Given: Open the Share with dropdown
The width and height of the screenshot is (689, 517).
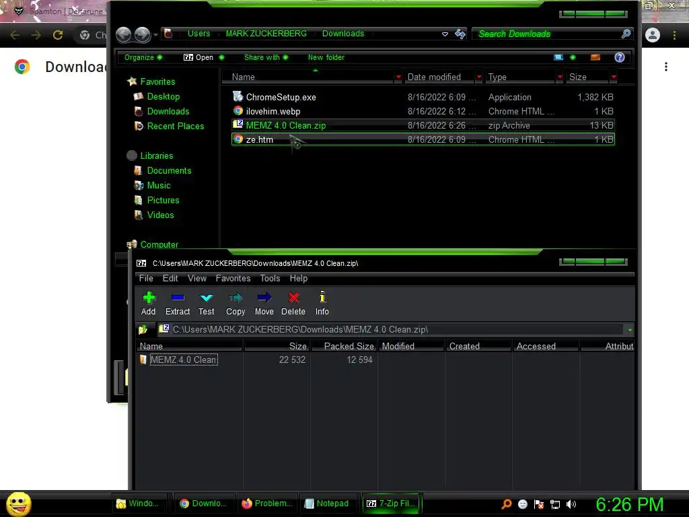Looking at the screenshot, I should pos(266,57).
